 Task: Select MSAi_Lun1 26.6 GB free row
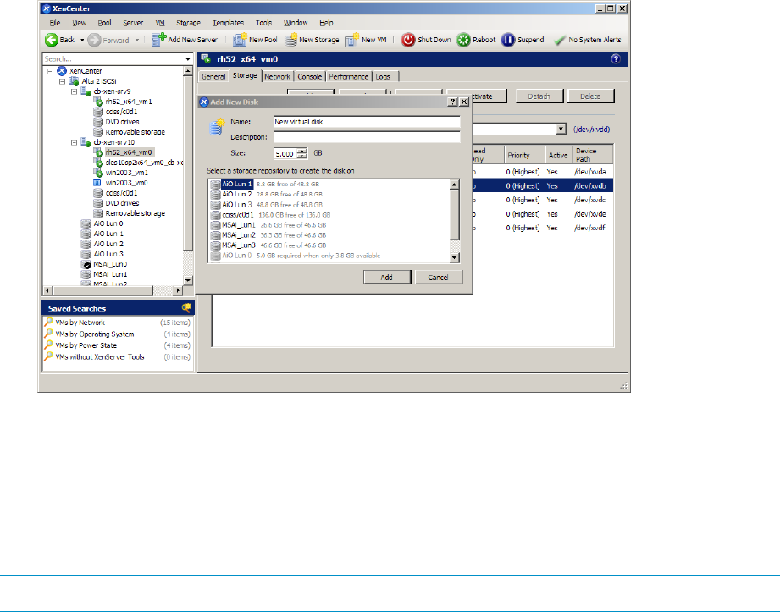tap(329, 225)
